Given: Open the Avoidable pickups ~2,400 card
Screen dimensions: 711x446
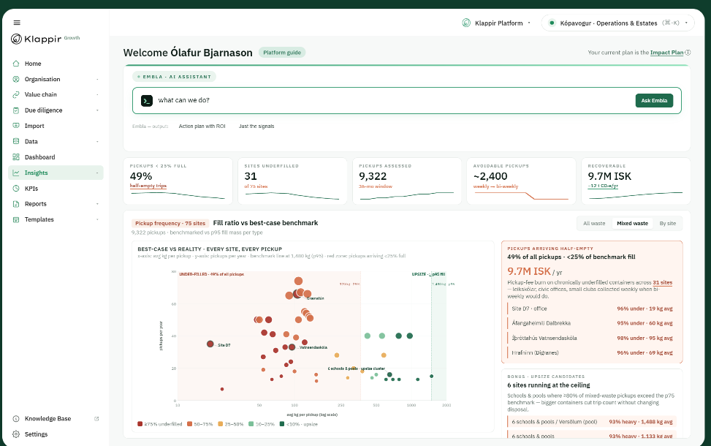Looking at the screenshot, I should point(521,181).
